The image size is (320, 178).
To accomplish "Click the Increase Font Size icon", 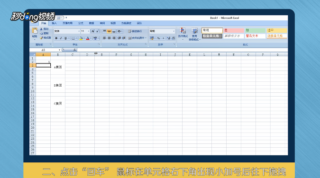I will coord(93,31).
